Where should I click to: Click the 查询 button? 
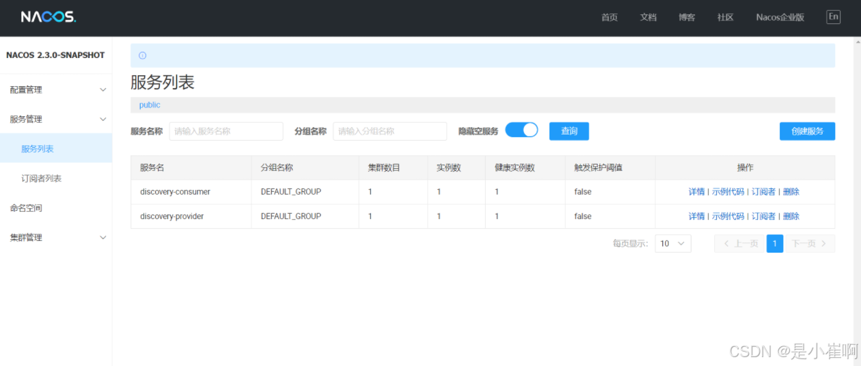(569, 131)
